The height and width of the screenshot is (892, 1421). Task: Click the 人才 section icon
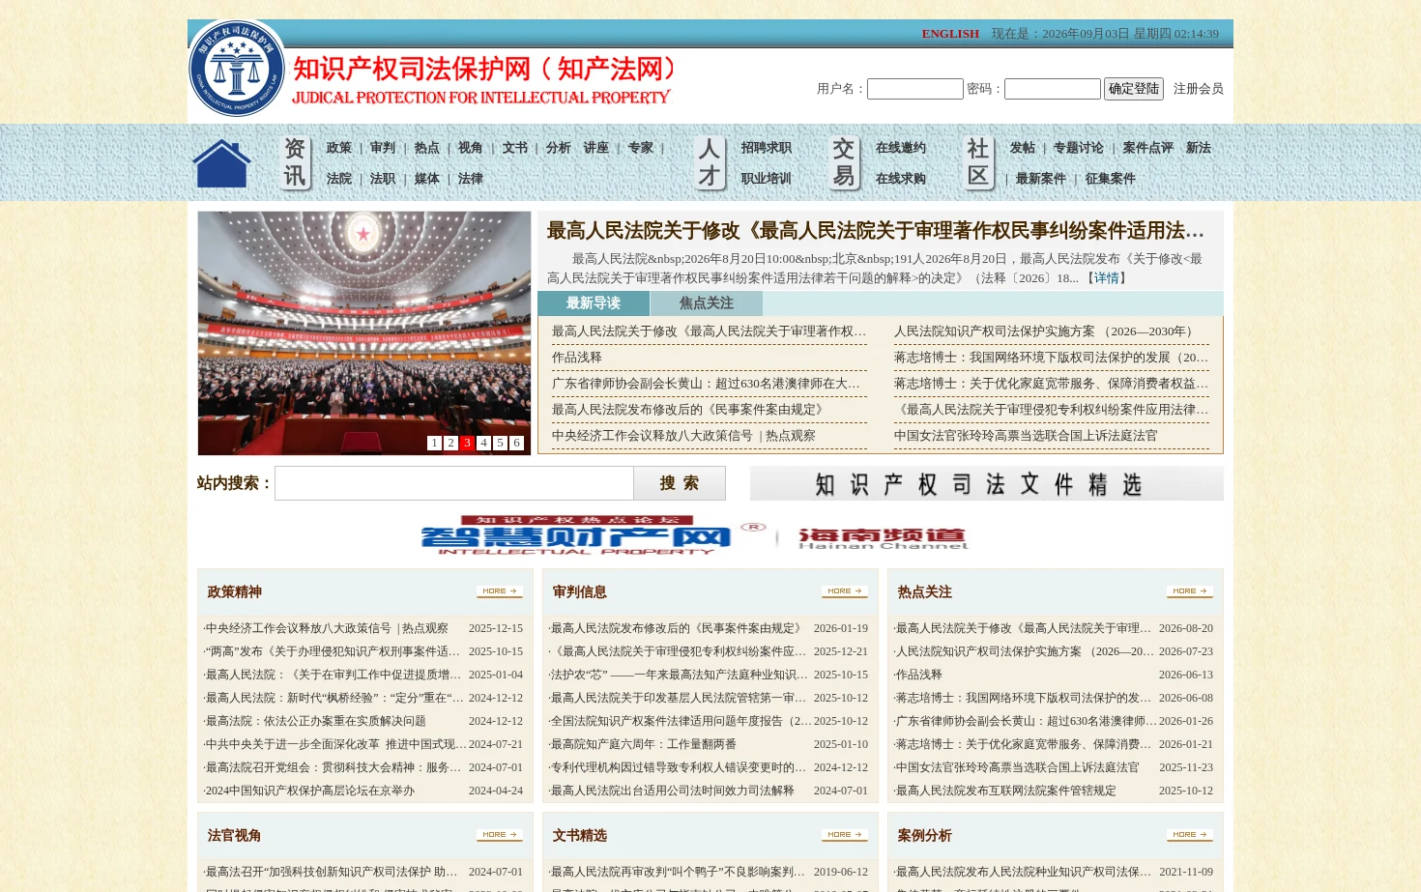pyautogui.click(x=710, y=162)
